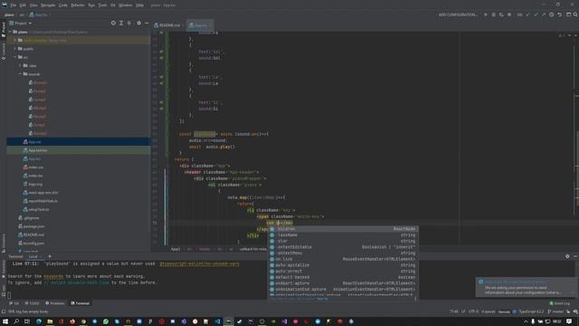
Task: Click collapse all in Project panel
Action: point(128,23)
